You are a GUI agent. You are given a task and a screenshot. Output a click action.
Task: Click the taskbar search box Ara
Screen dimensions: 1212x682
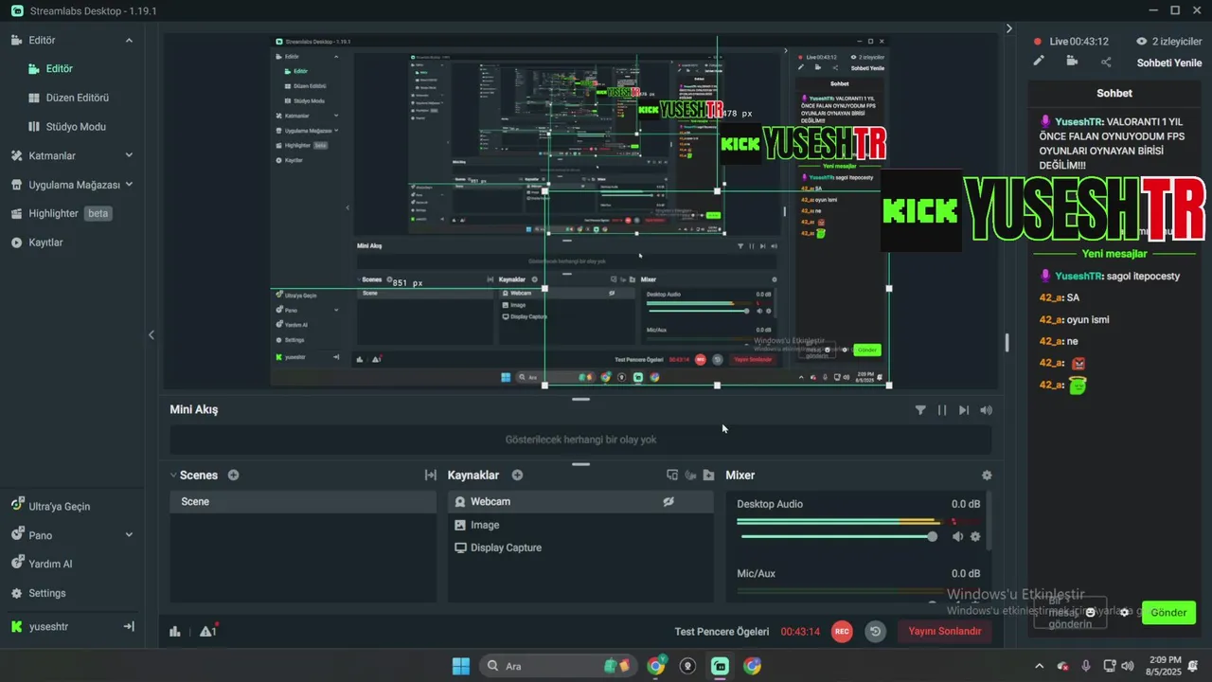[557, 666]
